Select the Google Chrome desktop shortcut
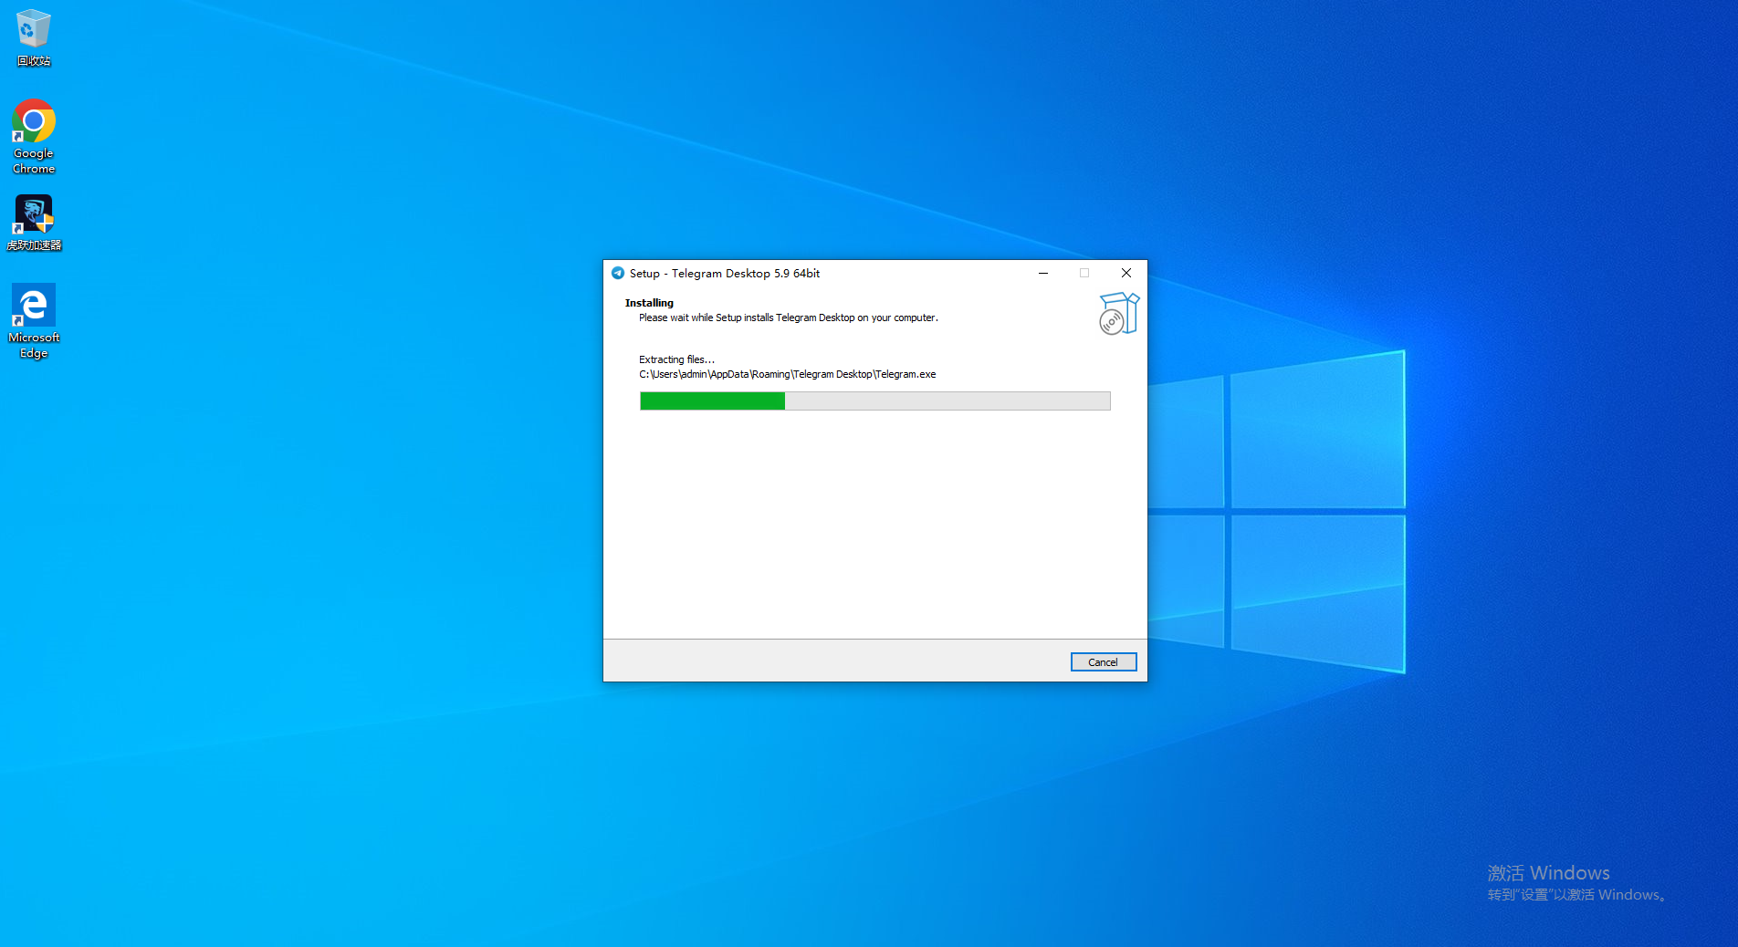1738x947 pixels. point(34,137)
